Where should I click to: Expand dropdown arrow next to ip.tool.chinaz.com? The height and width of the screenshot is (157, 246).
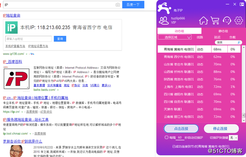coord(30,134)
